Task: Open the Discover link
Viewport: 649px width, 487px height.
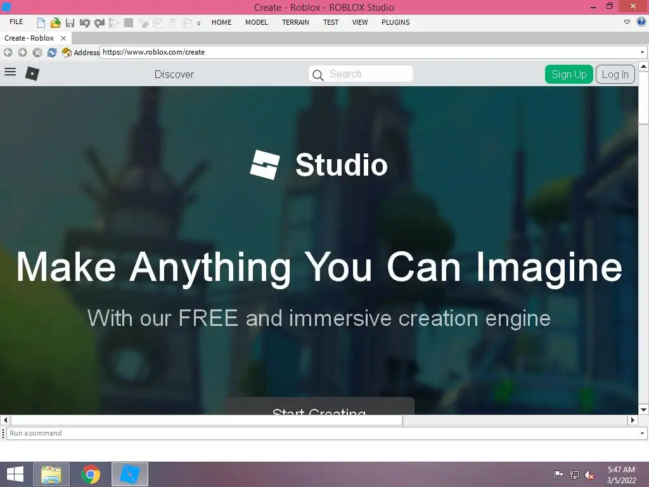Action: tap(174, 75)
